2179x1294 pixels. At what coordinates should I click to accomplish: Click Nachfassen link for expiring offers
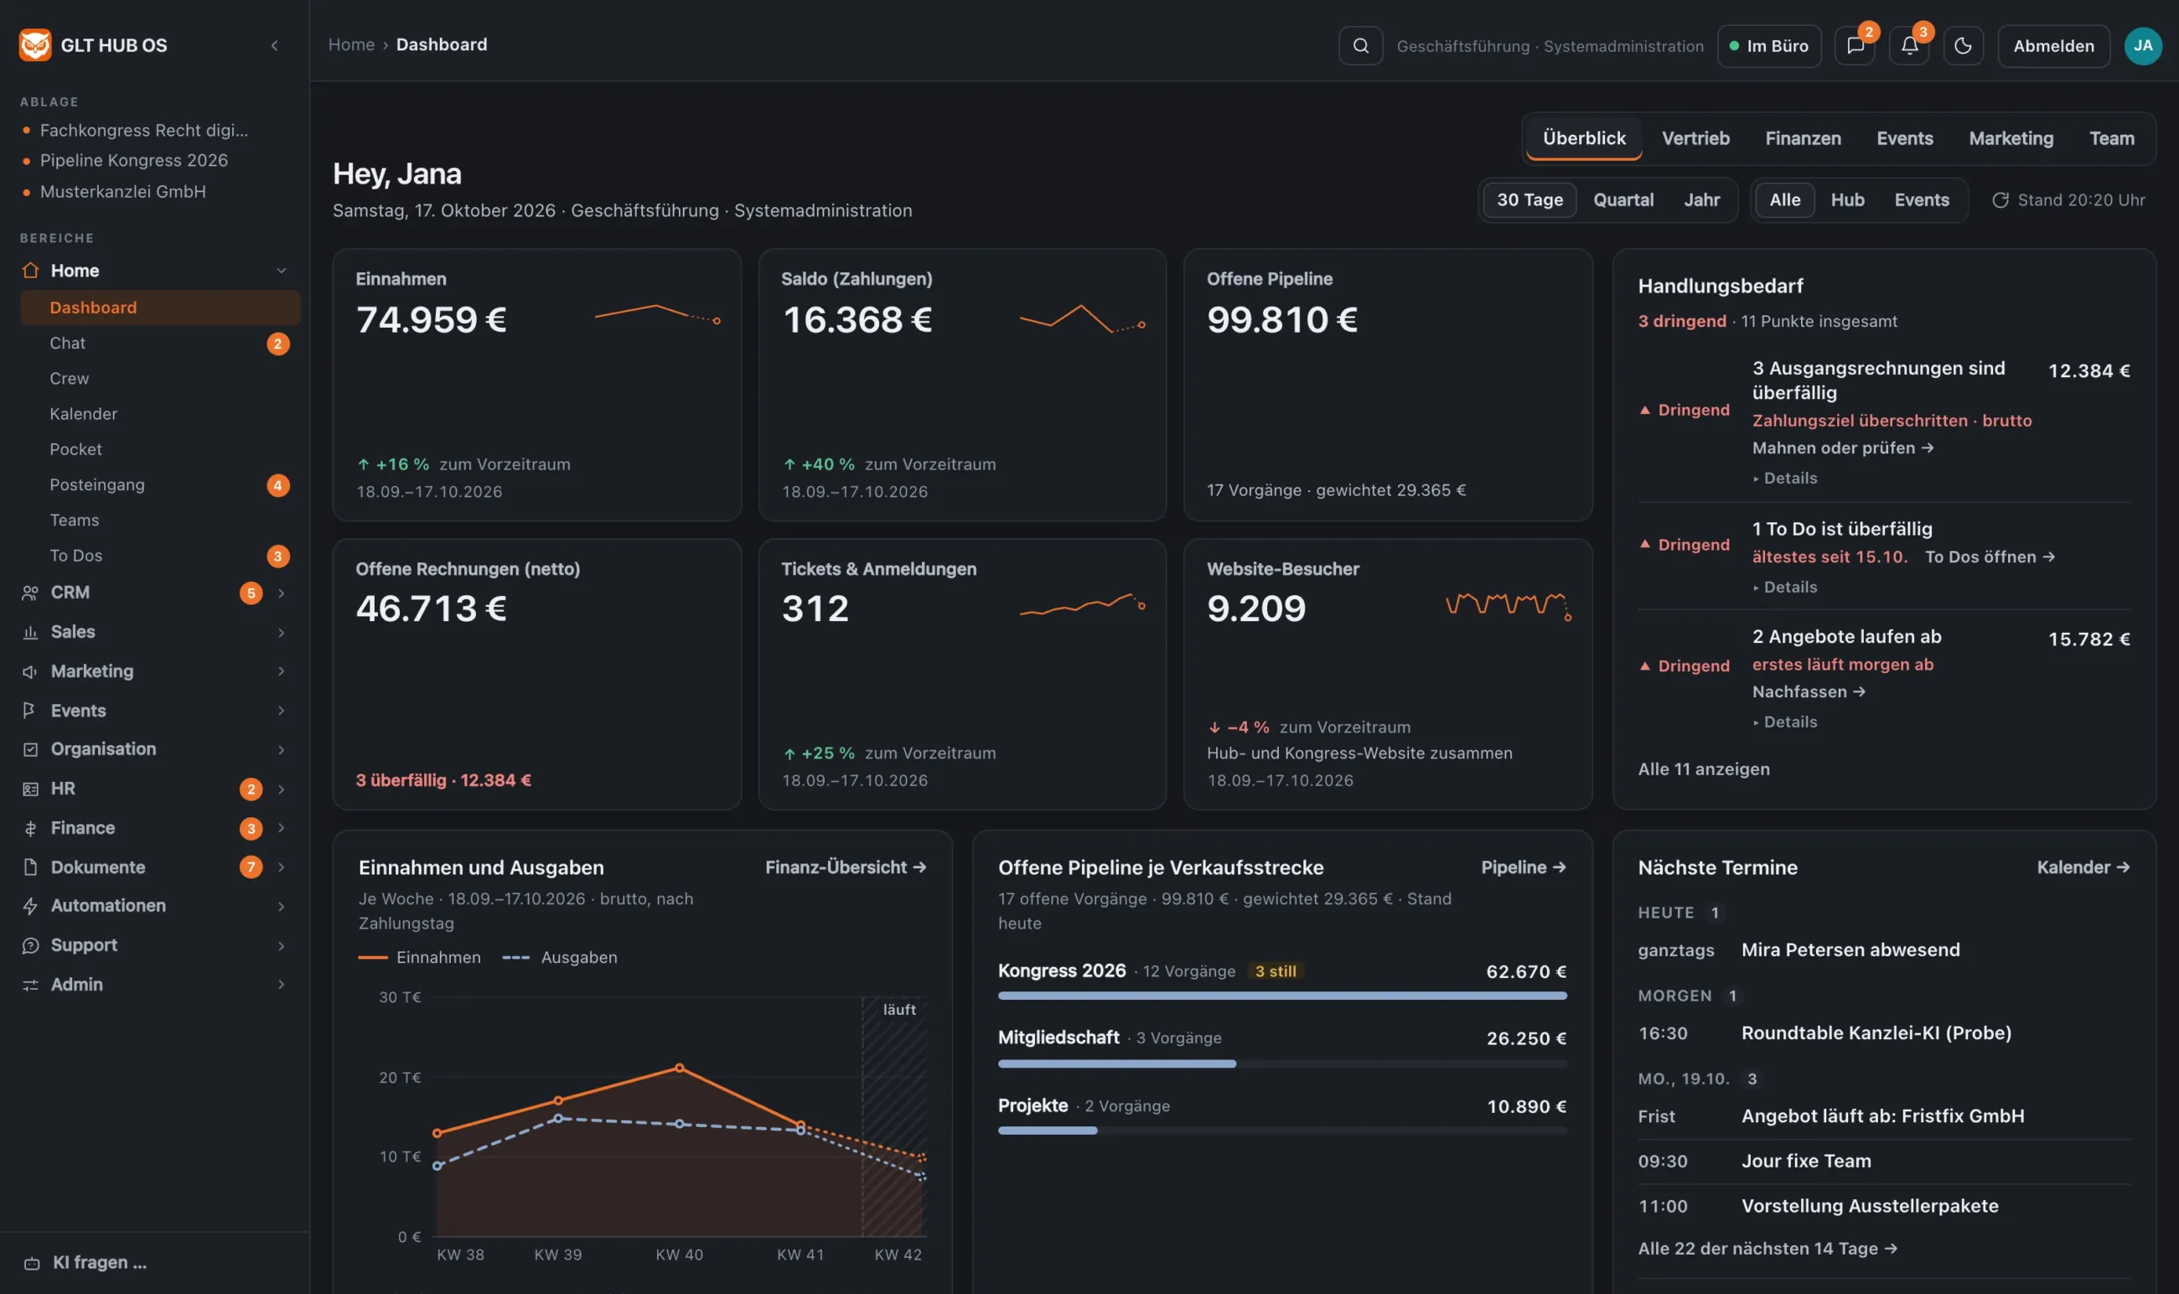pos(1809,691)
